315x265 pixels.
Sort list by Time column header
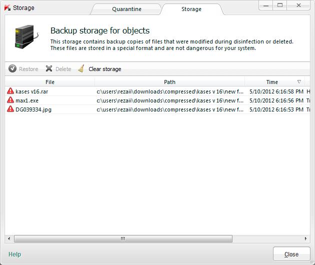click(x=272, y=82)
